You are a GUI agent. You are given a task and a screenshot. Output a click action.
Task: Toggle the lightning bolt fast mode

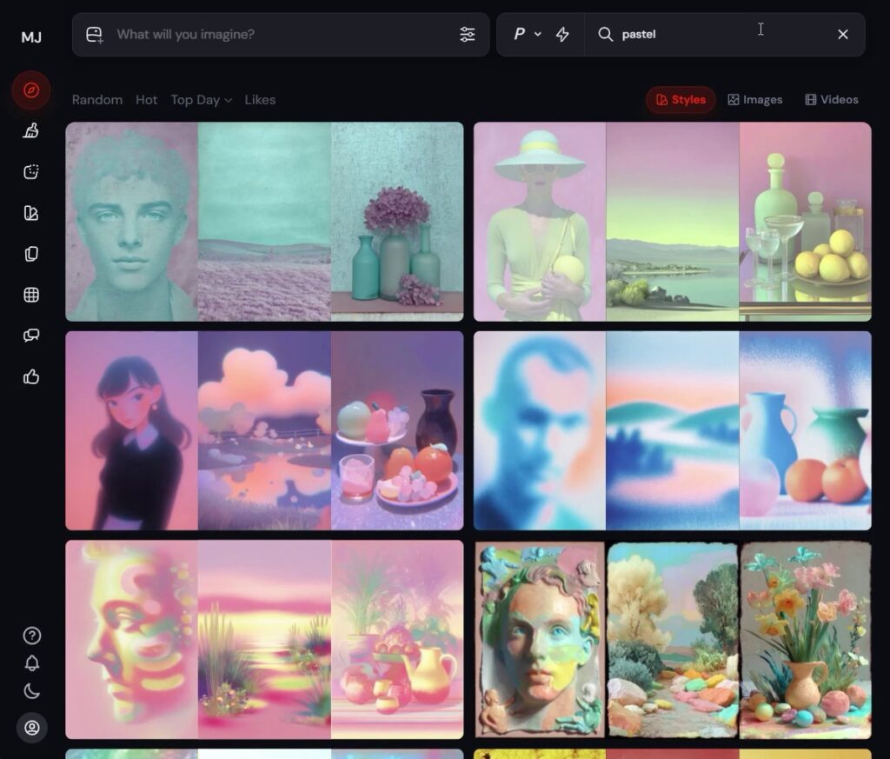tap(562, 34)
